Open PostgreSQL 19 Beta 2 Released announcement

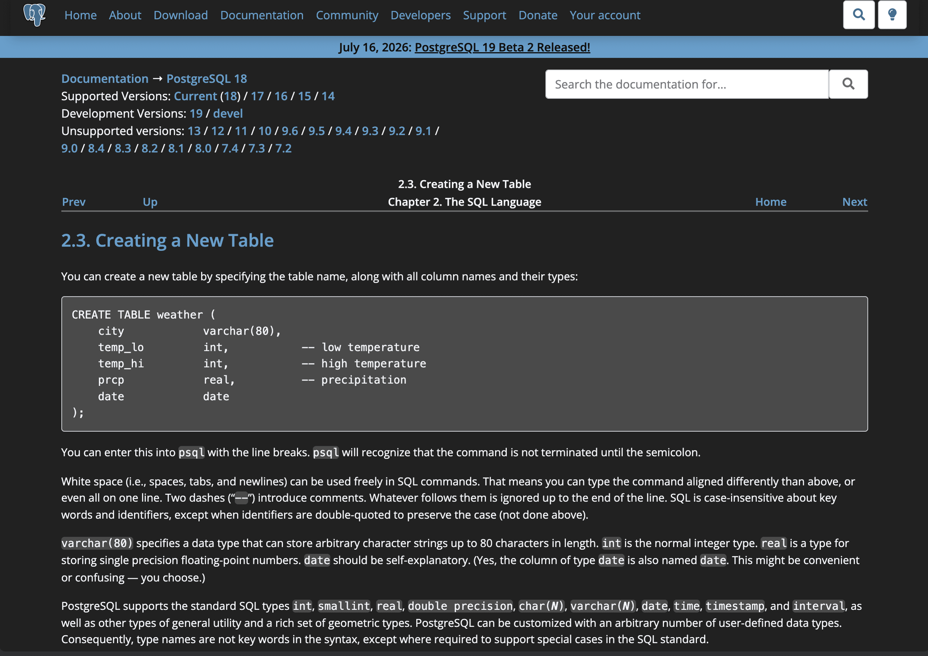502,47
